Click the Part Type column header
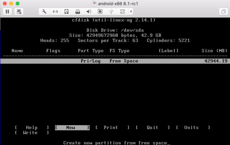Viewport: 230px width, 145px height. pos(91,51)
